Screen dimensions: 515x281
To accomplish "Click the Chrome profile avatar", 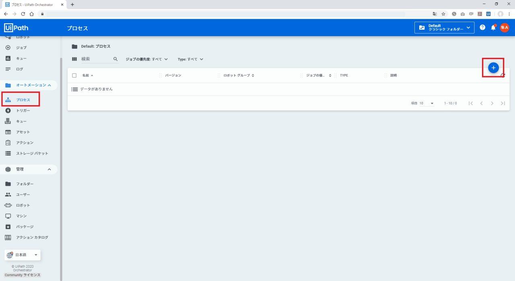I will [501, 14].
